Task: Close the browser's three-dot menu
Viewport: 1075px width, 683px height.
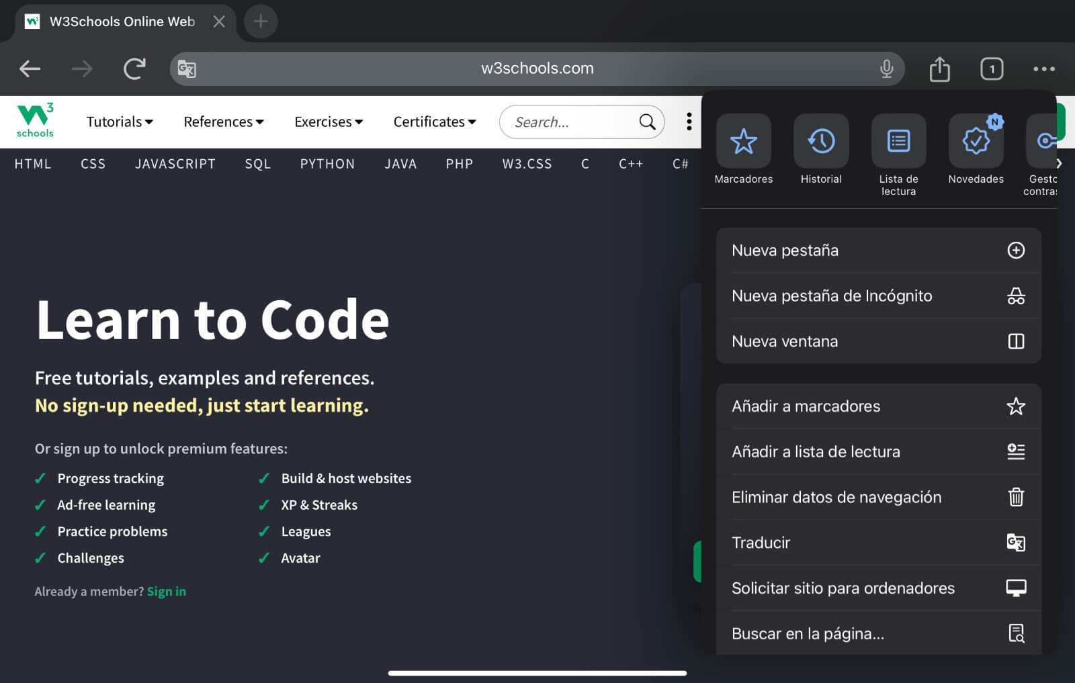Action: tap(1043, 69)
